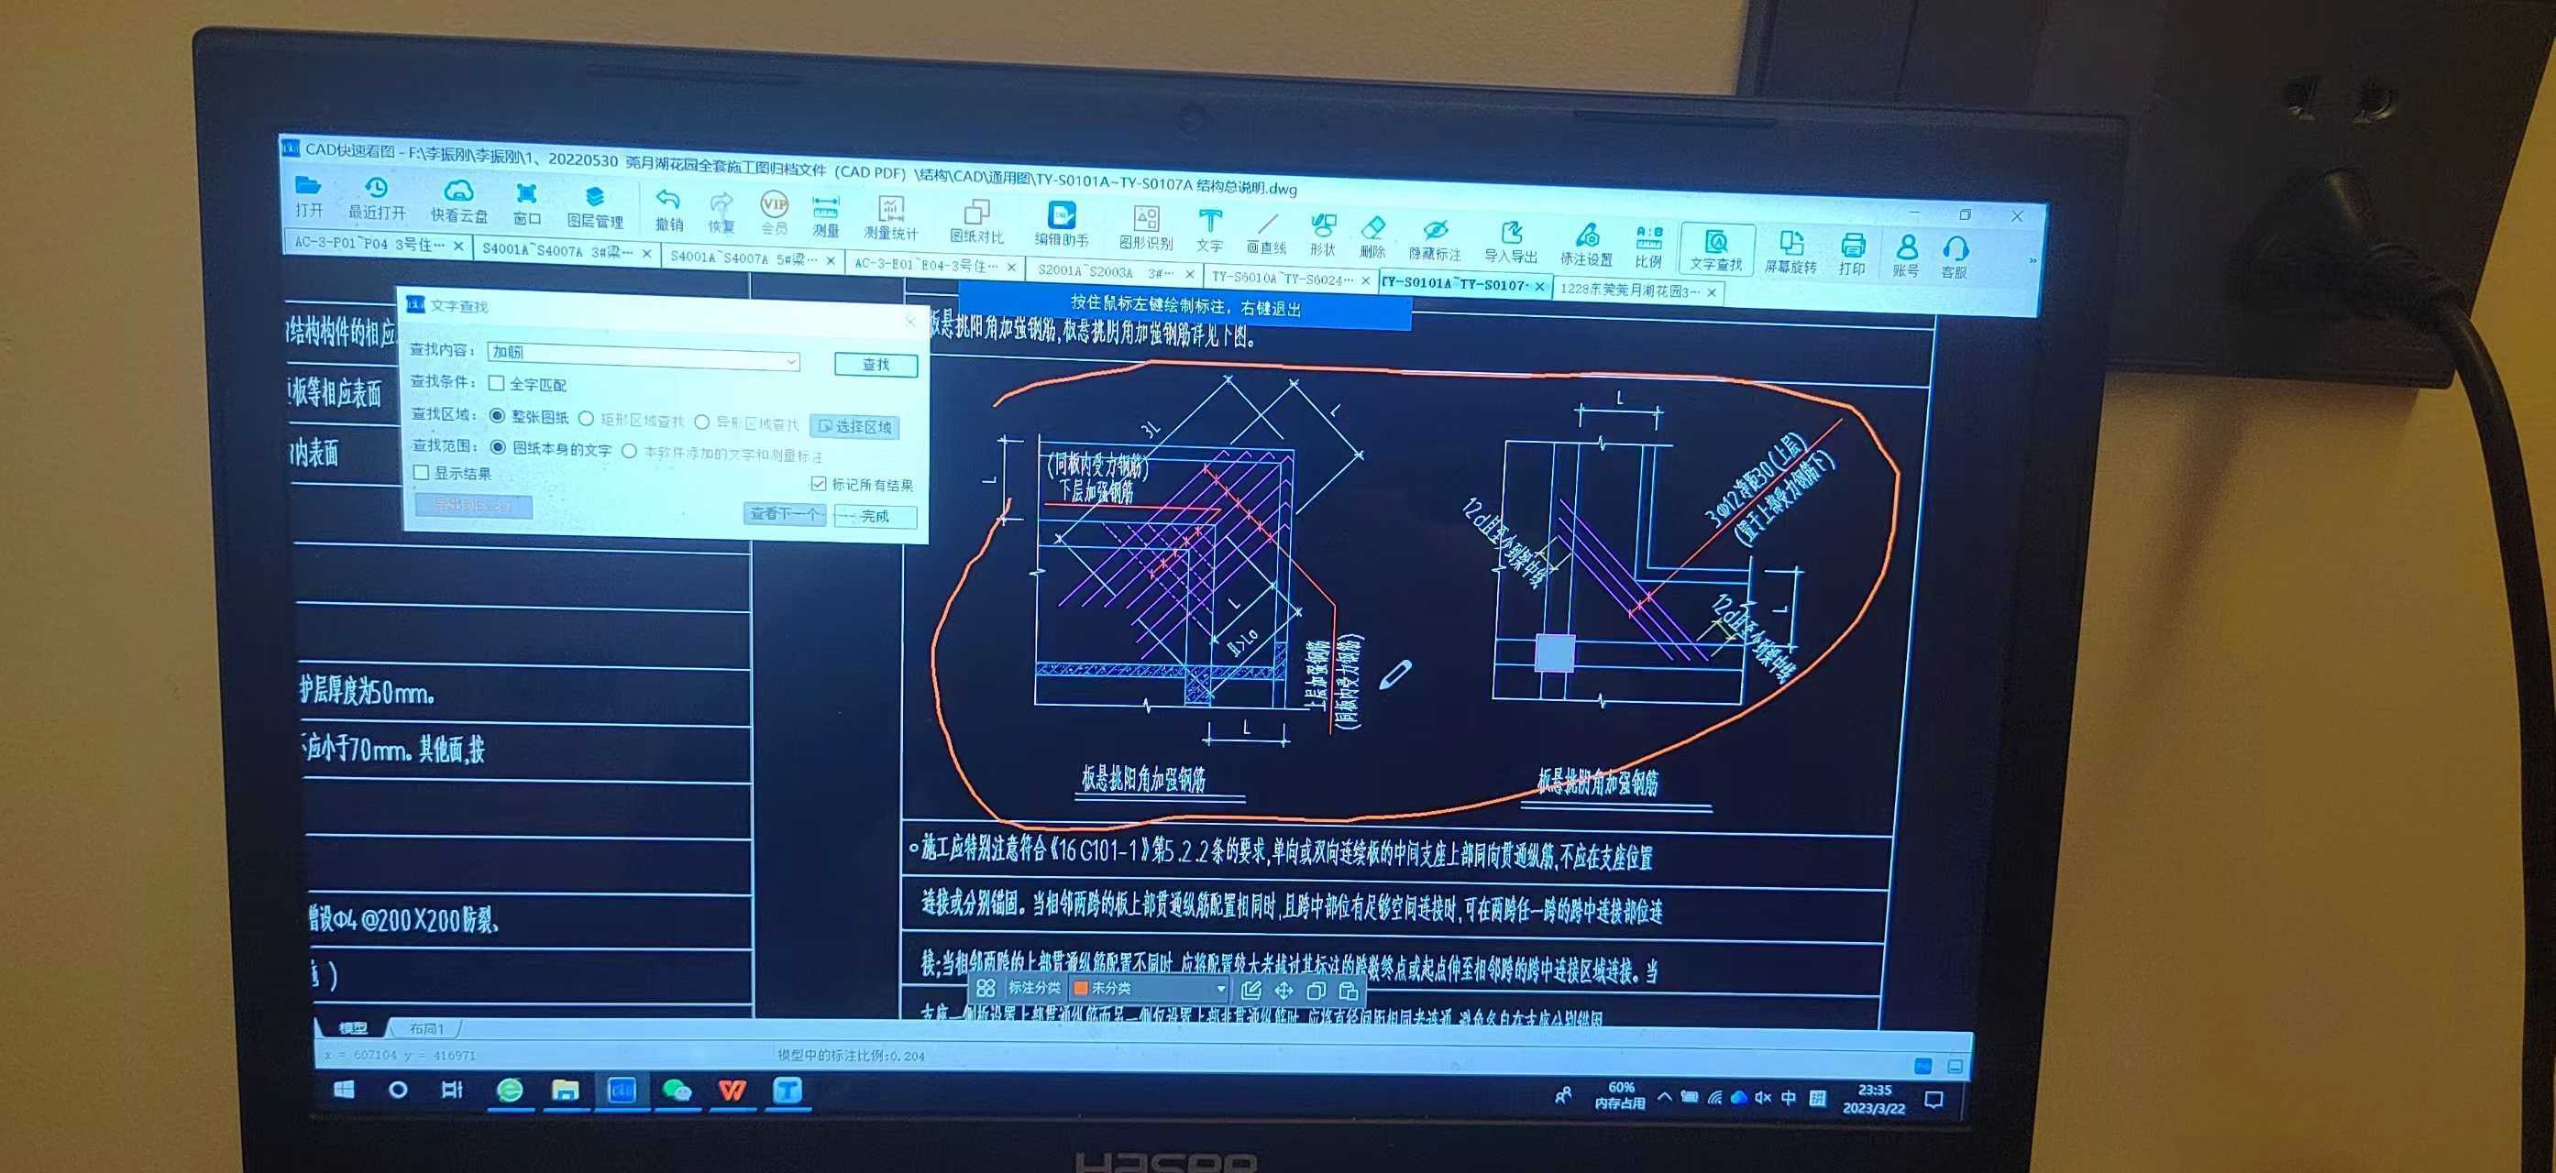Toggle 隐藏标注 hide annotations
Screen dimensions: 2556x1173
(x=1435, y=240)
